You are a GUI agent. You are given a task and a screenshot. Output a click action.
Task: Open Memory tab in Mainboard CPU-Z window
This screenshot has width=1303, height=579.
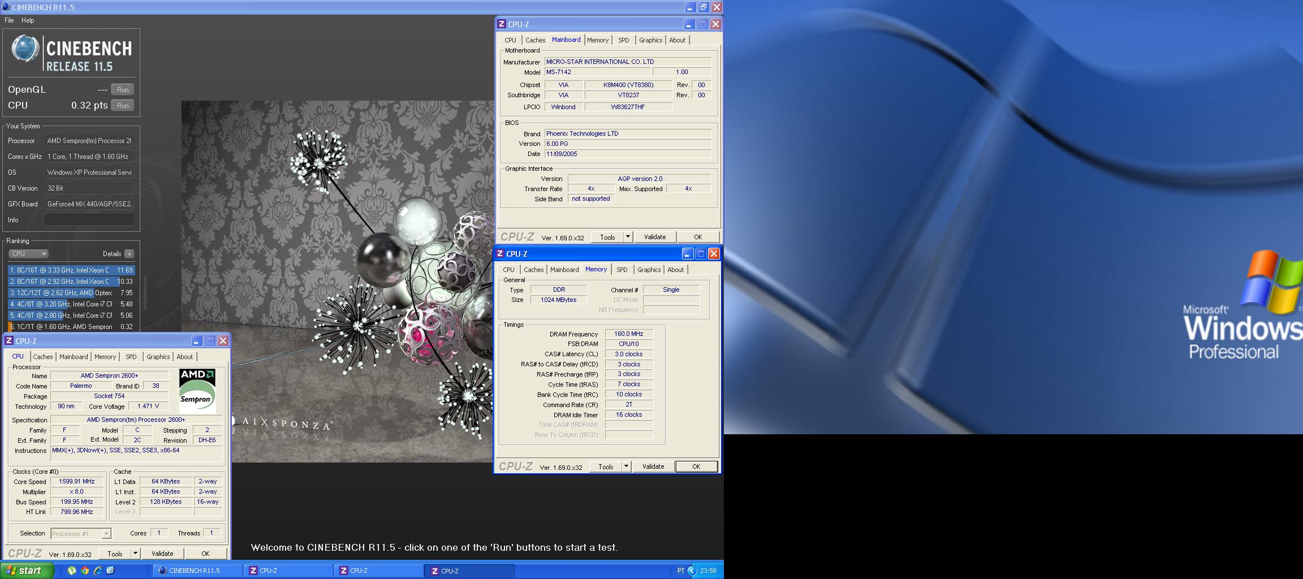point(598,40)
